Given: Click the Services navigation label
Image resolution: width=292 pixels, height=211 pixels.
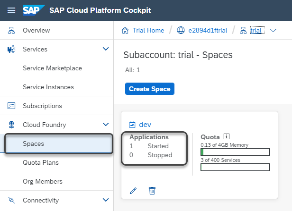Looking at the screenshot, I should tap(35, 49).
